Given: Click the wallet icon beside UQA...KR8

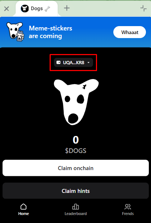Looking at the screenshot, I should tap(59, 62).
